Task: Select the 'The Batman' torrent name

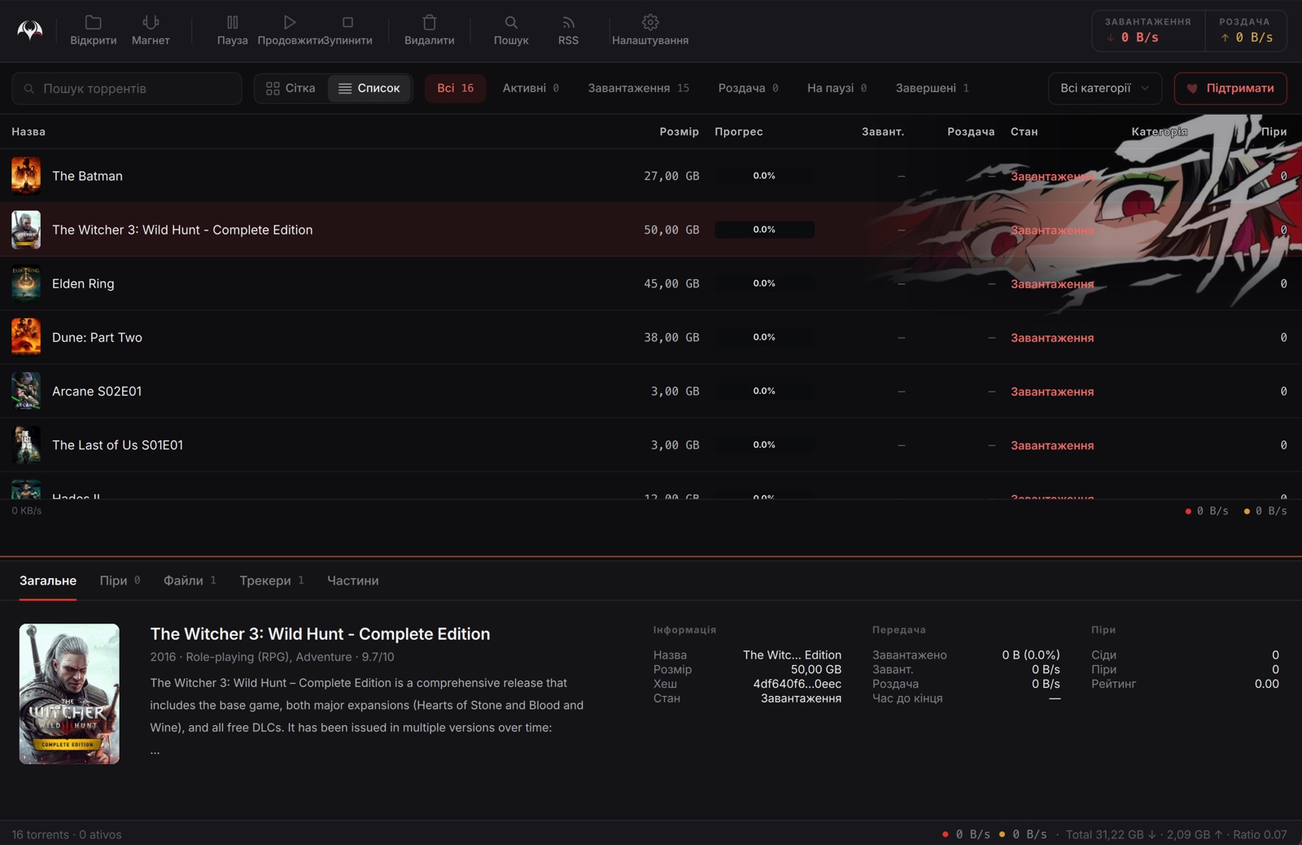Action: (x=87, y=176)
